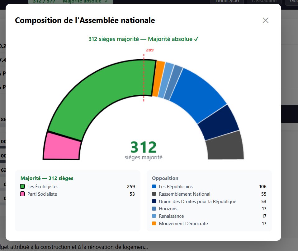Click the pink Parti Socialiste legend swatch
298x251 pixels.
click(x=22, y=194)
